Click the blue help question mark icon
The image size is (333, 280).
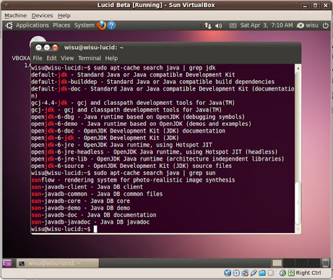click(111, 25)
